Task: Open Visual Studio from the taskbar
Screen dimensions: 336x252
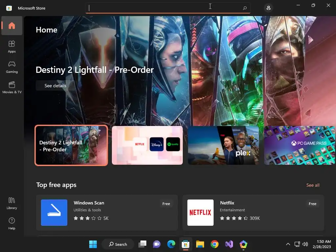Action: (229, 244)
